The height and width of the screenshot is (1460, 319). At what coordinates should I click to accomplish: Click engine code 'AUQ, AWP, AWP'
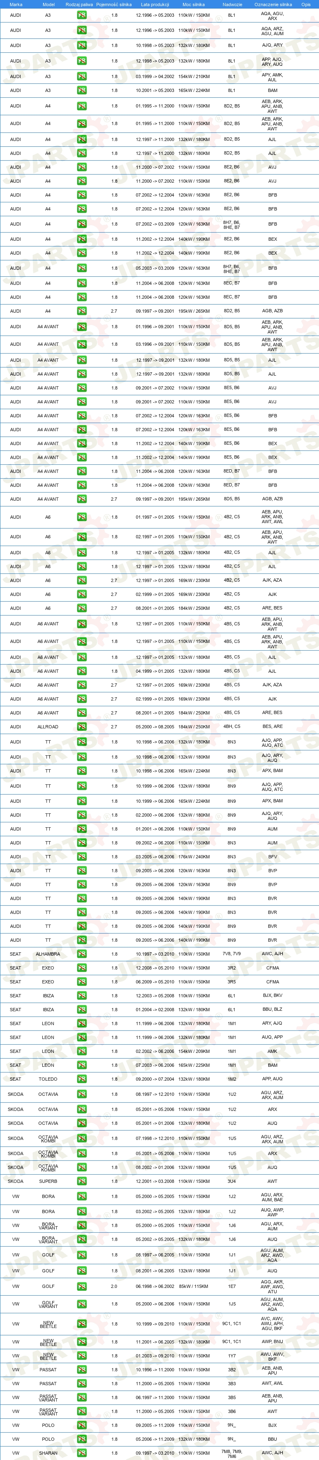272,1211
